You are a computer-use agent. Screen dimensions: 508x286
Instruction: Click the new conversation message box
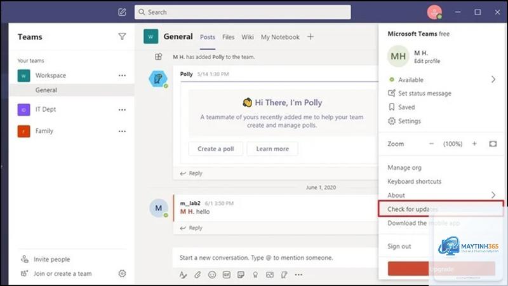click(x=276, y=258)
